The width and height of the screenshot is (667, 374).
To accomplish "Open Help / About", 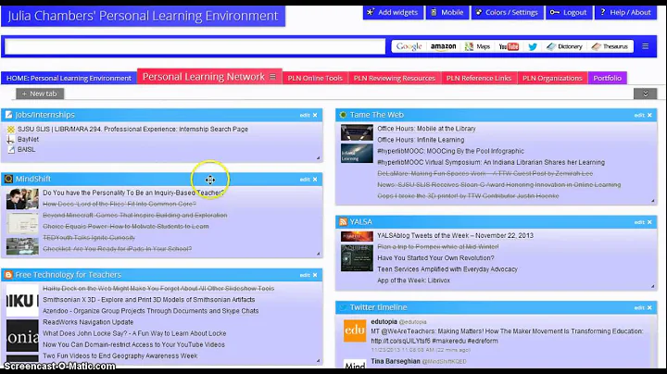I will point(625,12).
